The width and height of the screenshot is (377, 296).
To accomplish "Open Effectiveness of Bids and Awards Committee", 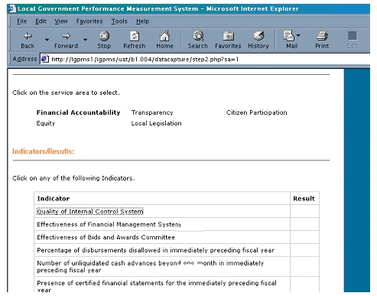I will (x=106, y=237).
